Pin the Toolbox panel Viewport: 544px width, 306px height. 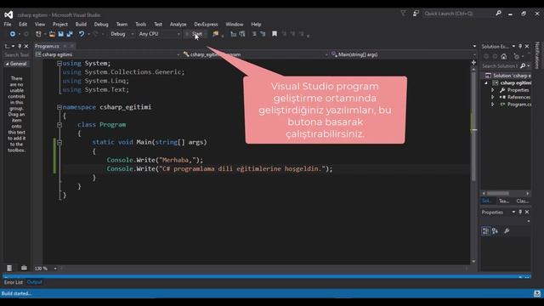pos(20,46)
